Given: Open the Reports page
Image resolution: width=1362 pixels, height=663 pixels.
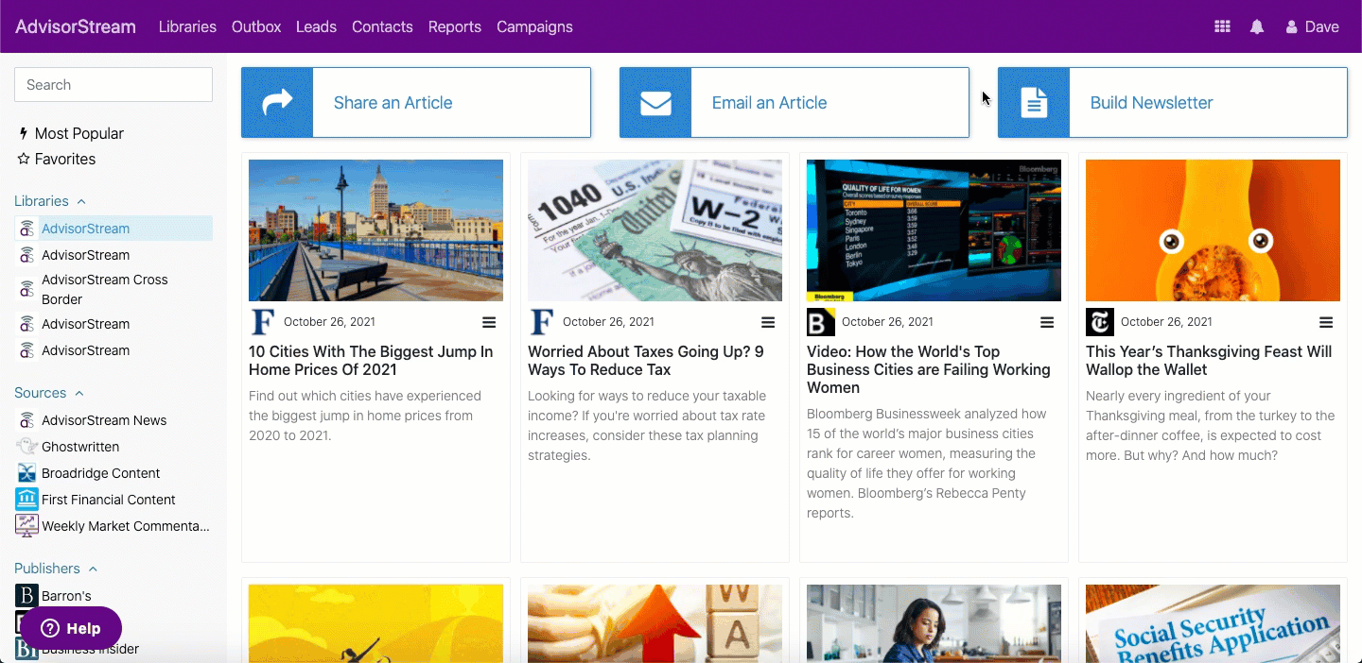Looking at the screenshot, I should tap(455, 26).
